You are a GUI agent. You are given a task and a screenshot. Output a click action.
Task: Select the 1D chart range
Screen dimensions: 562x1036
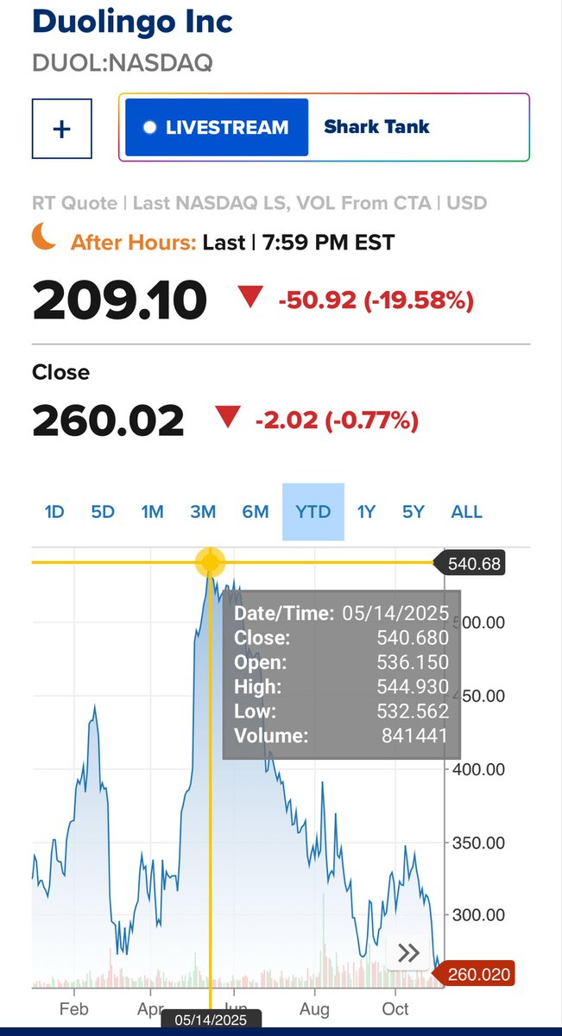(54, 512)
